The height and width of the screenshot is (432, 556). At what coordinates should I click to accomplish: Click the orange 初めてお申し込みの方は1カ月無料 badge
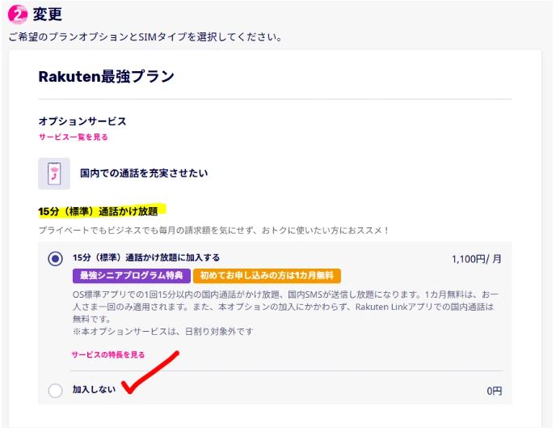[x=267, y=276]
